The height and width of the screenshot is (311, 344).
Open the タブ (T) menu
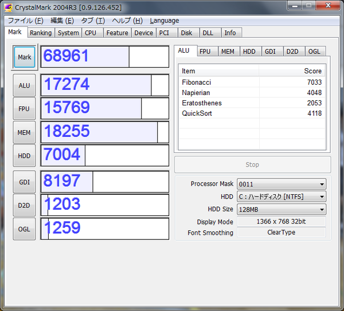(93, 21)
